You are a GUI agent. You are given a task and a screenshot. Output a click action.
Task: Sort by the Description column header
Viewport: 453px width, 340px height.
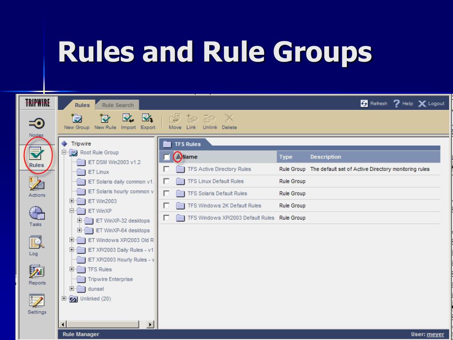point(326,157)
